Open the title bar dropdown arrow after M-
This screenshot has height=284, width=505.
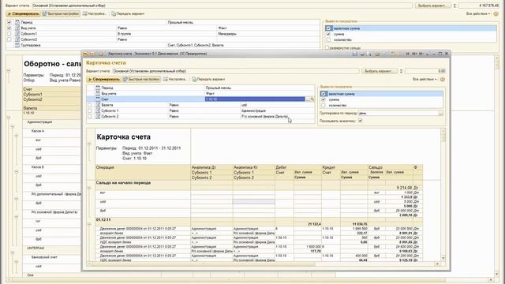pyautogui.click(x=428, y=54)
